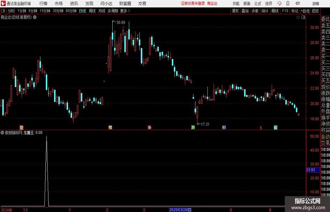
Task: Click the 复权 toolbar button
Action: pyautogui.click(x=235, y=11)
